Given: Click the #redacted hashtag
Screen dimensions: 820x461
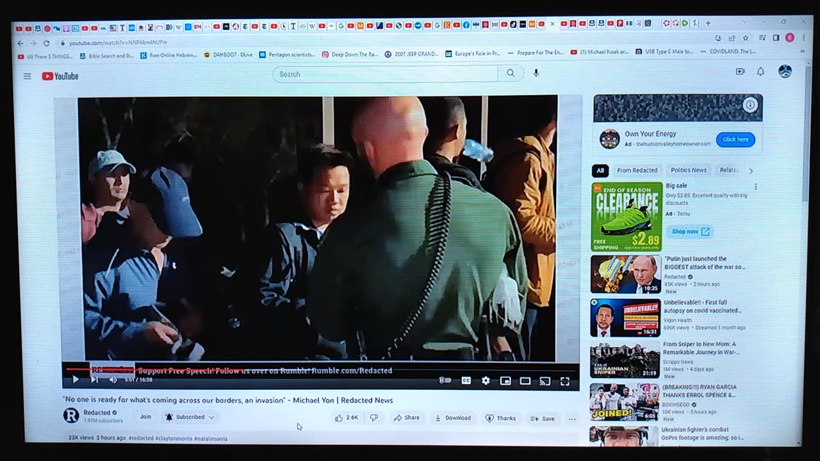Looking at the screenshot, I should tap(141, 439).
